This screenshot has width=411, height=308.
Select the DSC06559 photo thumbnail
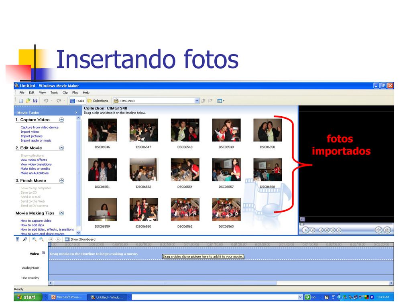[102, 209]
